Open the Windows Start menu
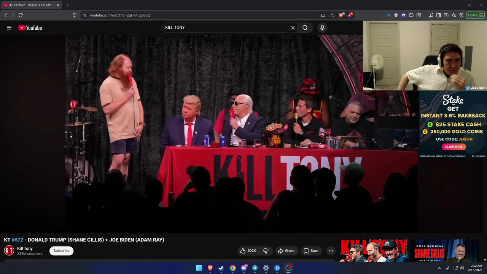The image size is (487, 274). click(199, 268)
